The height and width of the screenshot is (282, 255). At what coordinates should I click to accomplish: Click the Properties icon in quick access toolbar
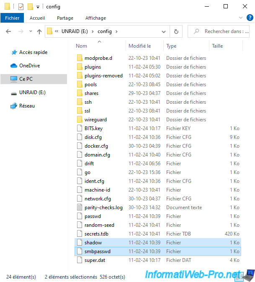[x=21, y=7]
